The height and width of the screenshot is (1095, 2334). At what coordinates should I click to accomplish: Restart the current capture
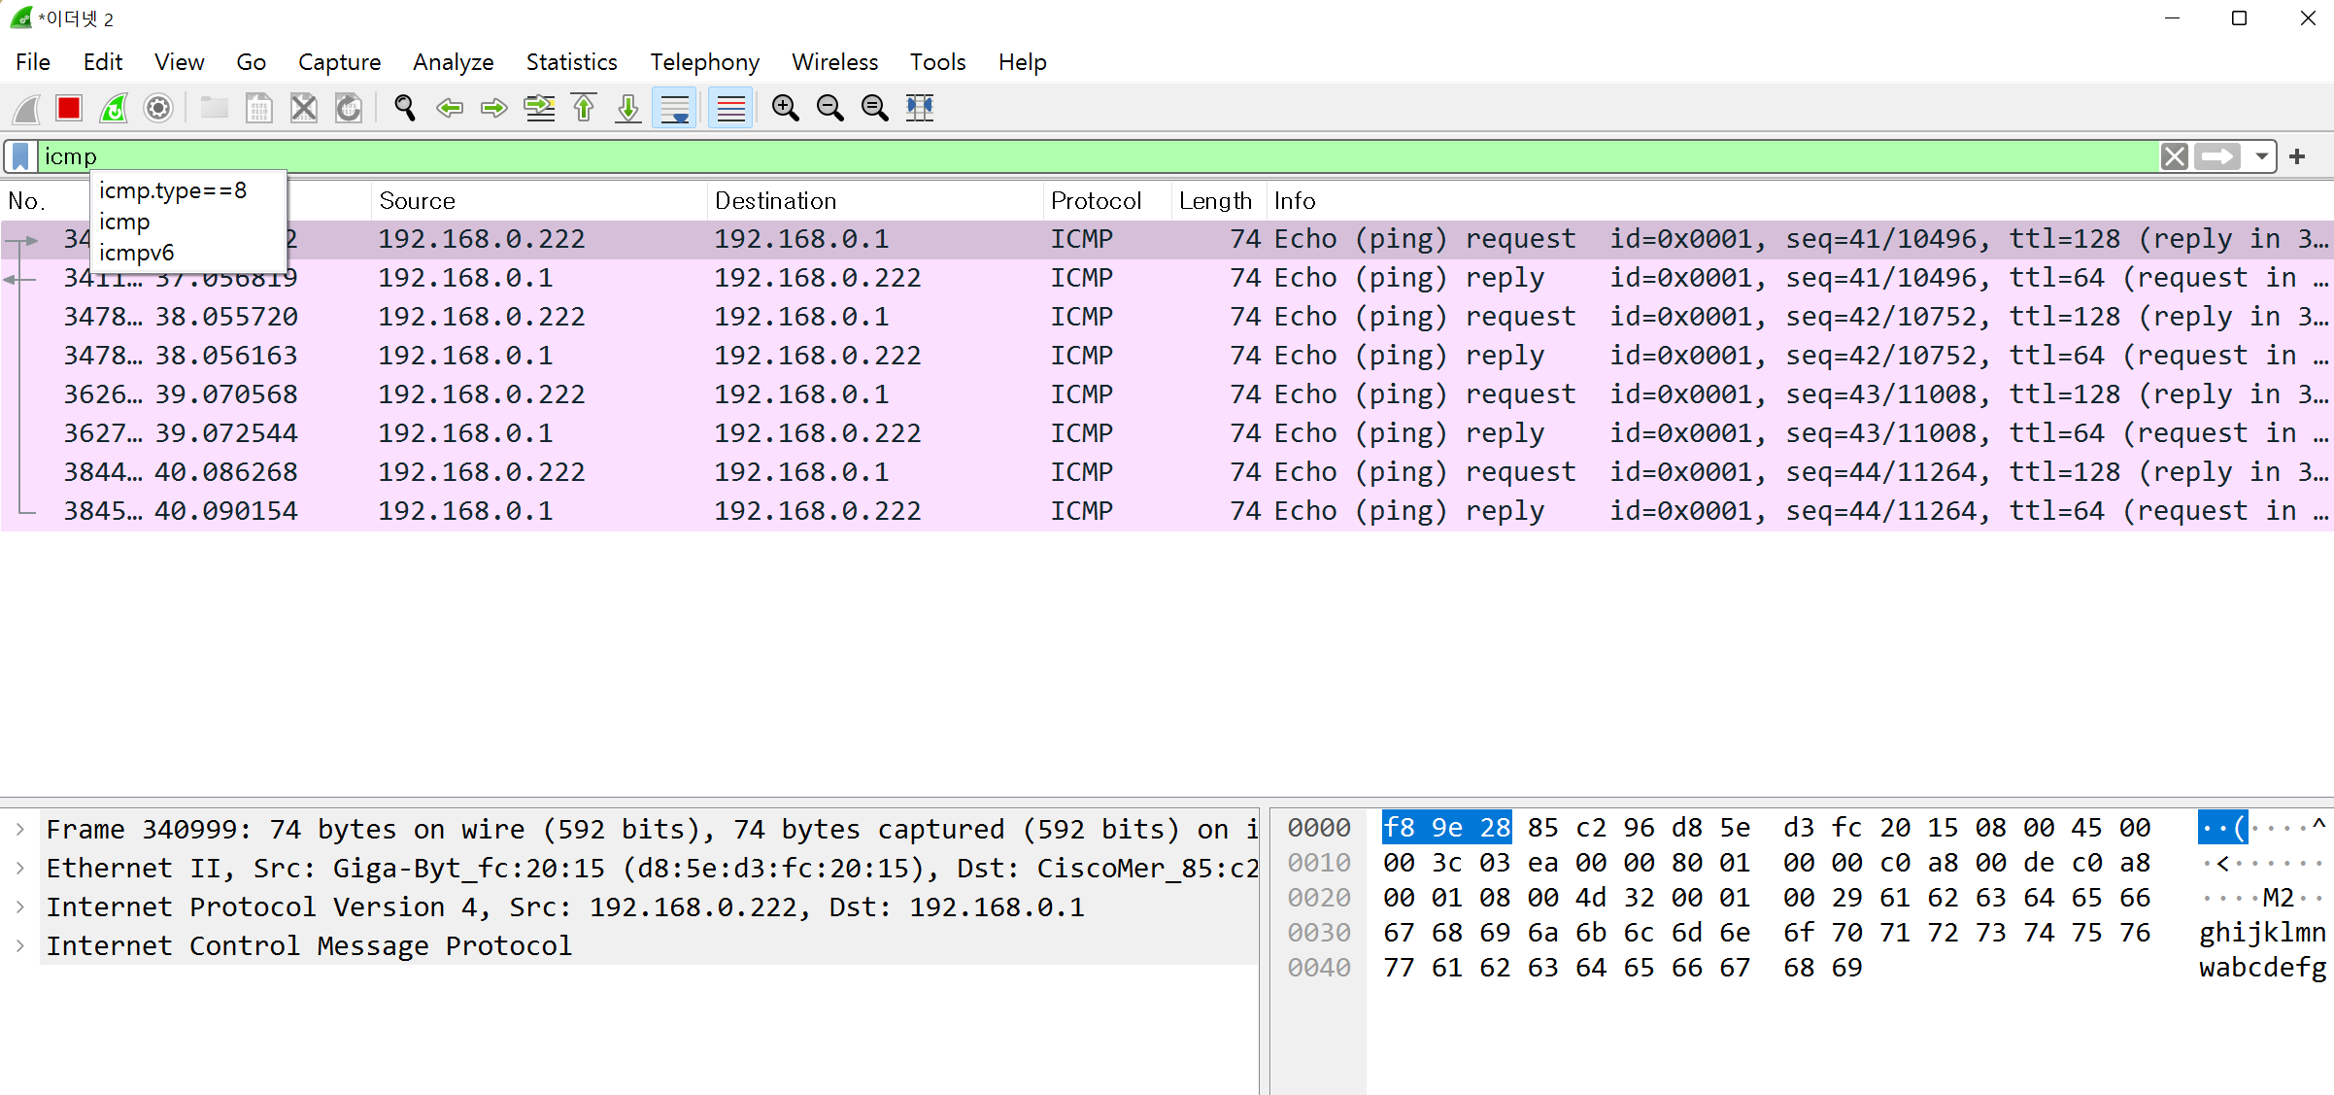[x=114, y=108]
